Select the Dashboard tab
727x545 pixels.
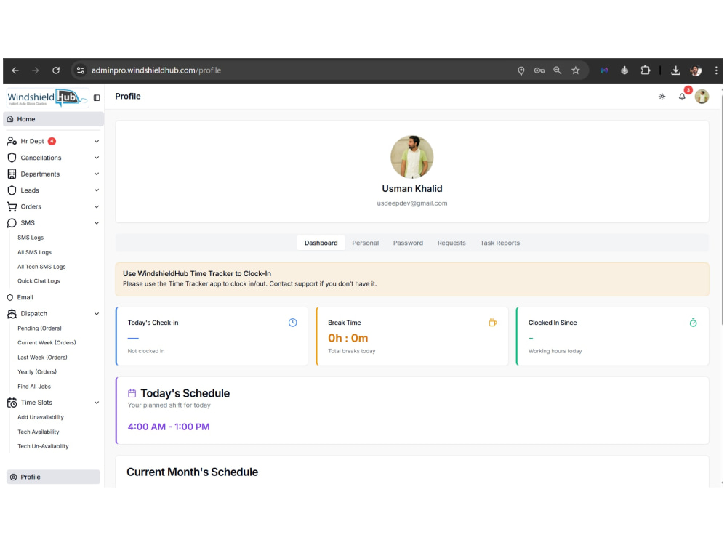click(321, 243)
